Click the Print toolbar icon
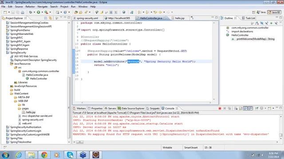 coord(23,12)
